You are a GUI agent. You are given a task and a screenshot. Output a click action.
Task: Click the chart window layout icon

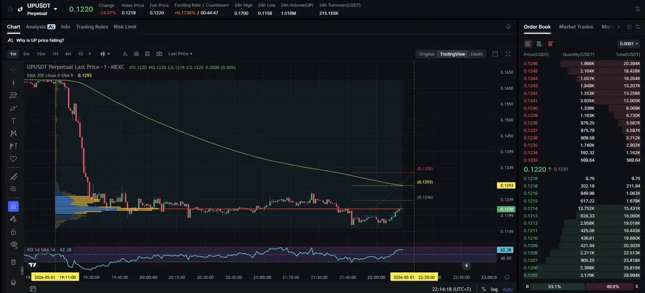pos(495,54)
